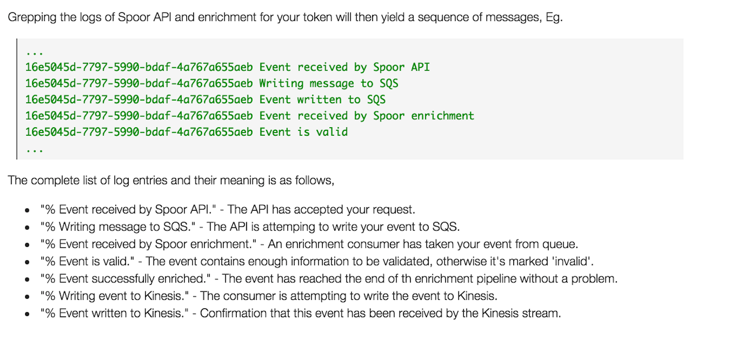Screen dimensions: 747x339
Task: Click the 'Event received by Spoor enrichment' code line
Action: tap(250, 116)
